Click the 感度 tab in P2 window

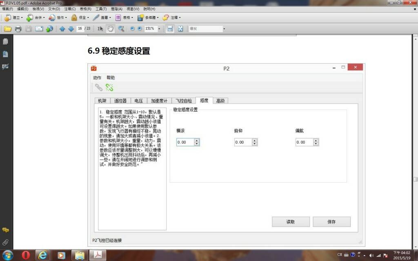click(204, 100)
